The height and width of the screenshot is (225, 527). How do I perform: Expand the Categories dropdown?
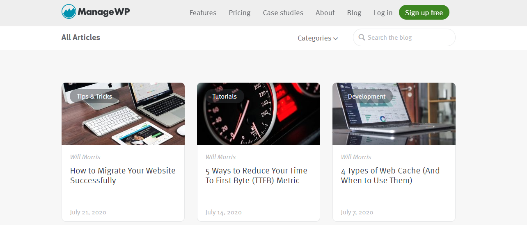pos(318,38)
